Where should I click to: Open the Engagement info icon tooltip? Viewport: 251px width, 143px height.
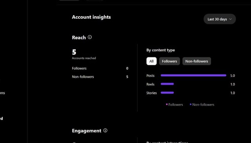105,130
